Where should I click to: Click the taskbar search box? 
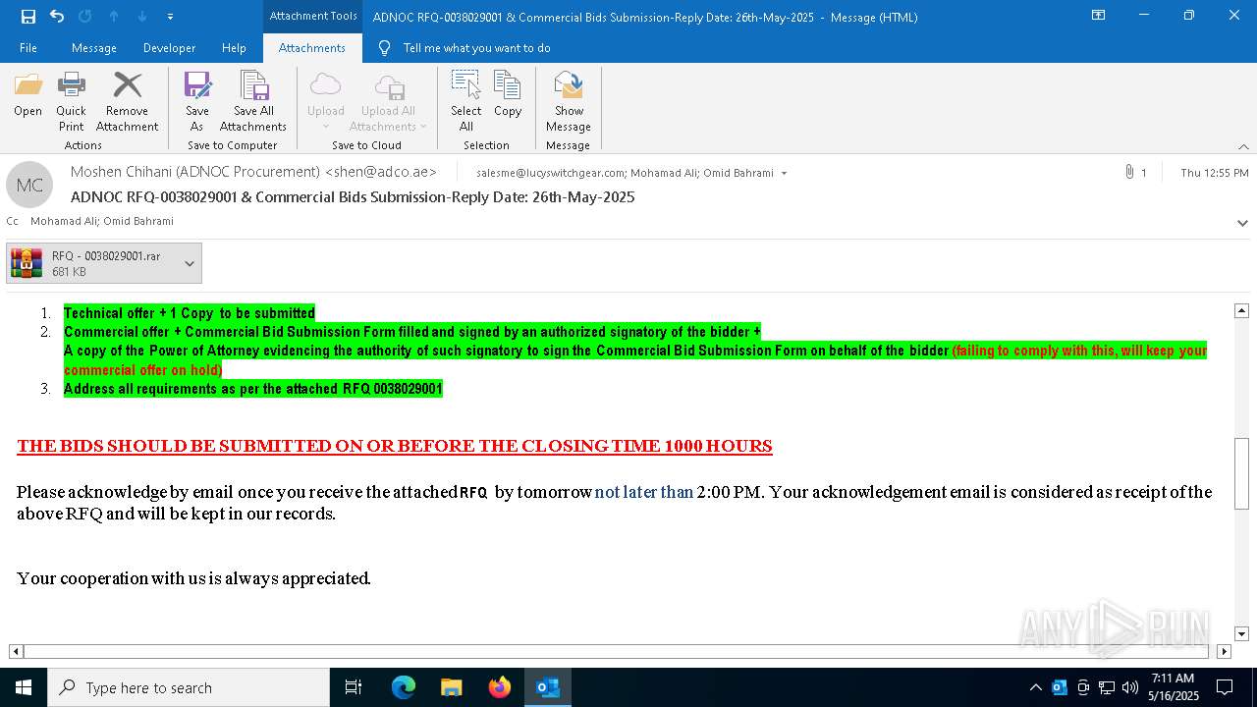[189, 687]
